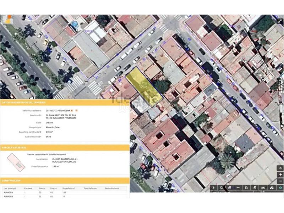Click the Superficie gráfica label

(x=39, y=166)
